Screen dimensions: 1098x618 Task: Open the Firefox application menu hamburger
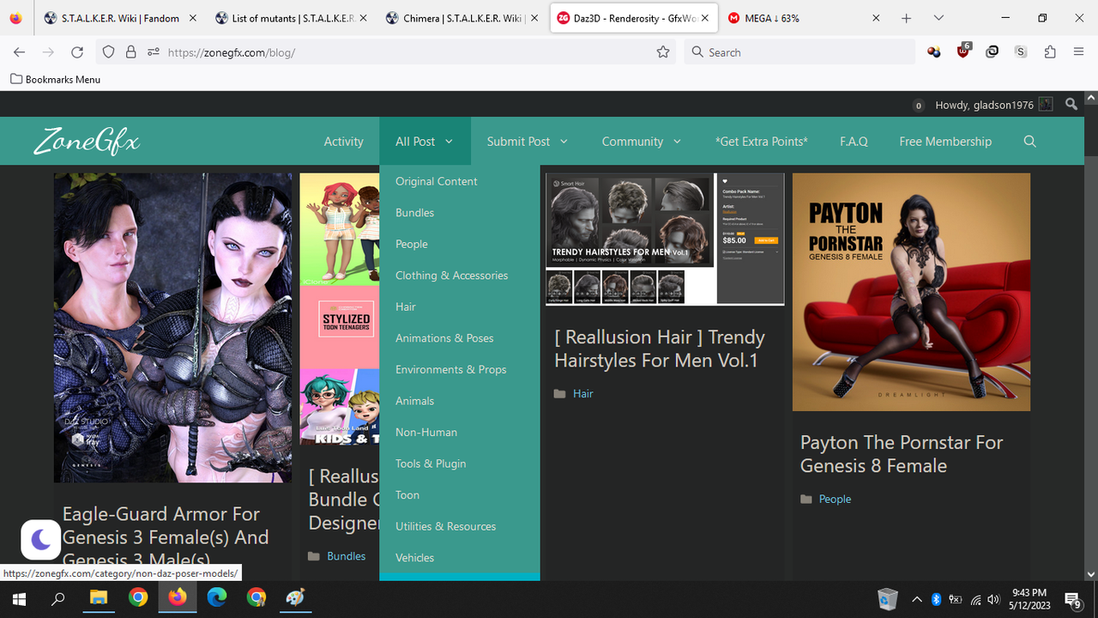(1079, 52)
